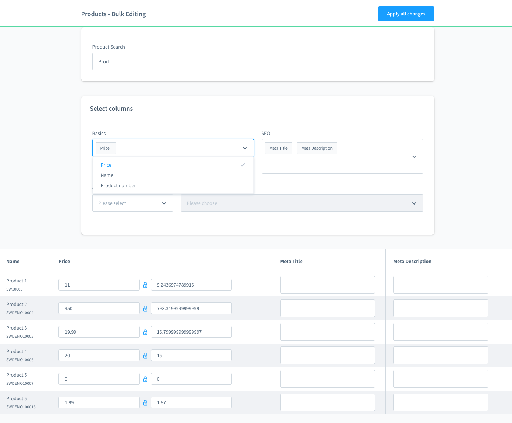512x423 pixels.
Task: Toggle the price link lock for Product 2
Action: point(145,309)
